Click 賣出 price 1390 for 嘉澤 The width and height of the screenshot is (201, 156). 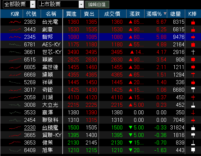[91, 113]
